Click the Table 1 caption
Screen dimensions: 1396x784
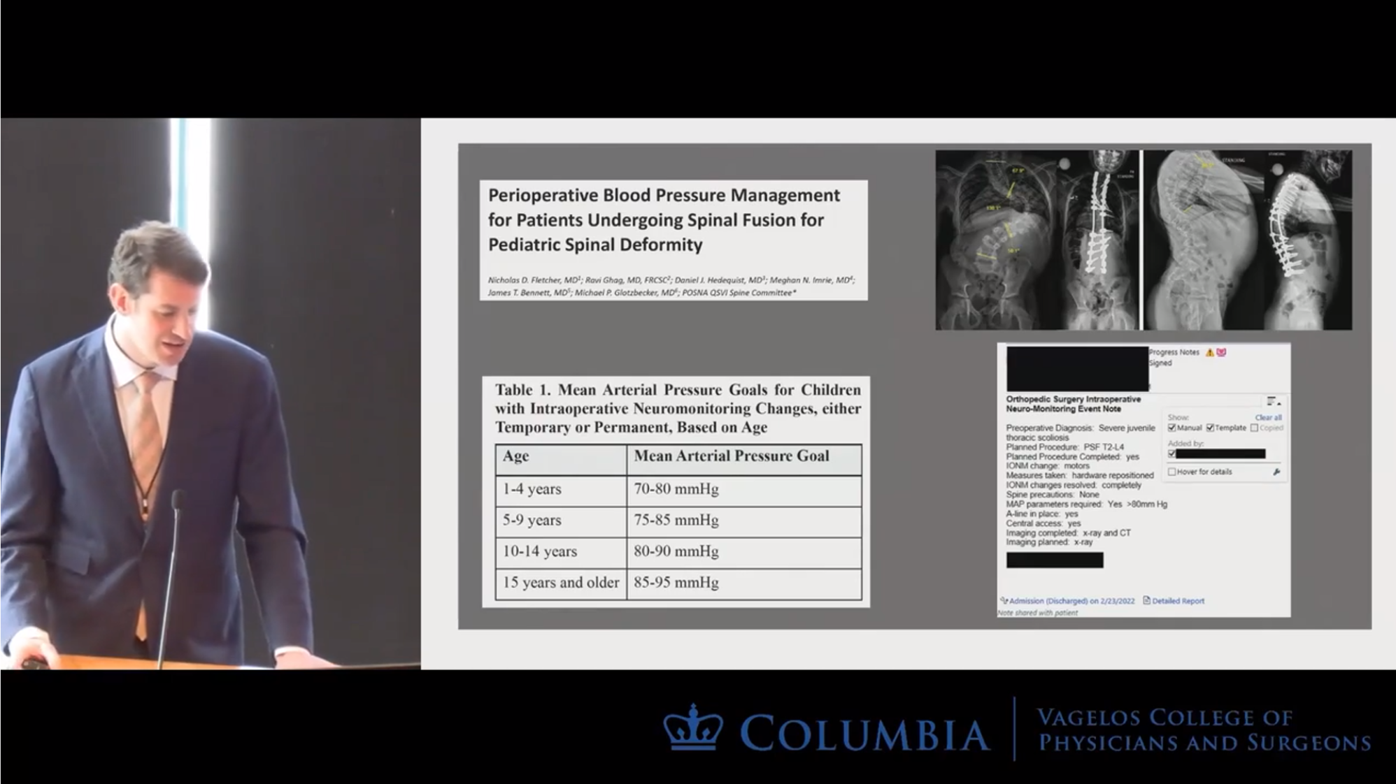[678, 408]
